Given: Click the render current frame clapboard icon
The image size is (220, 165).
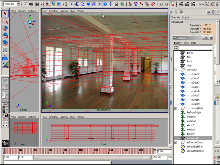Looking at the screenshot, I should 180,4.
